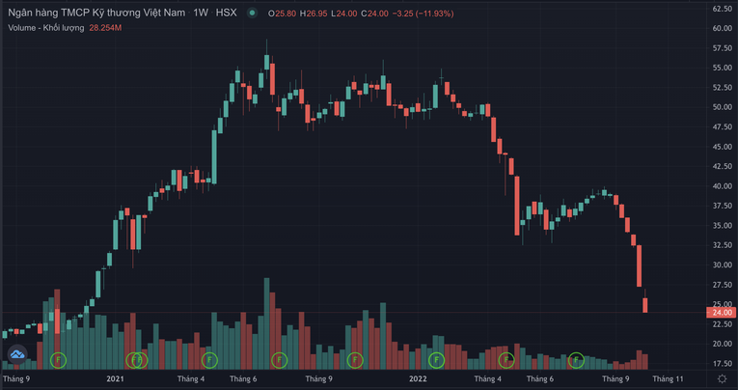Click the 2021 label on the time axis
The height and width of the screenshot is (390, 738).
click(x=116, y=379)
